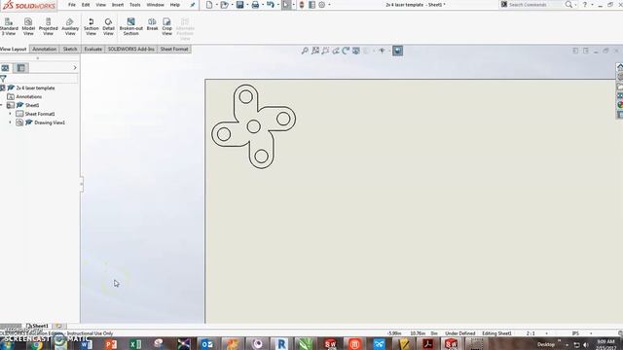Open Excel from the taskbar

(x=135, y=343)
